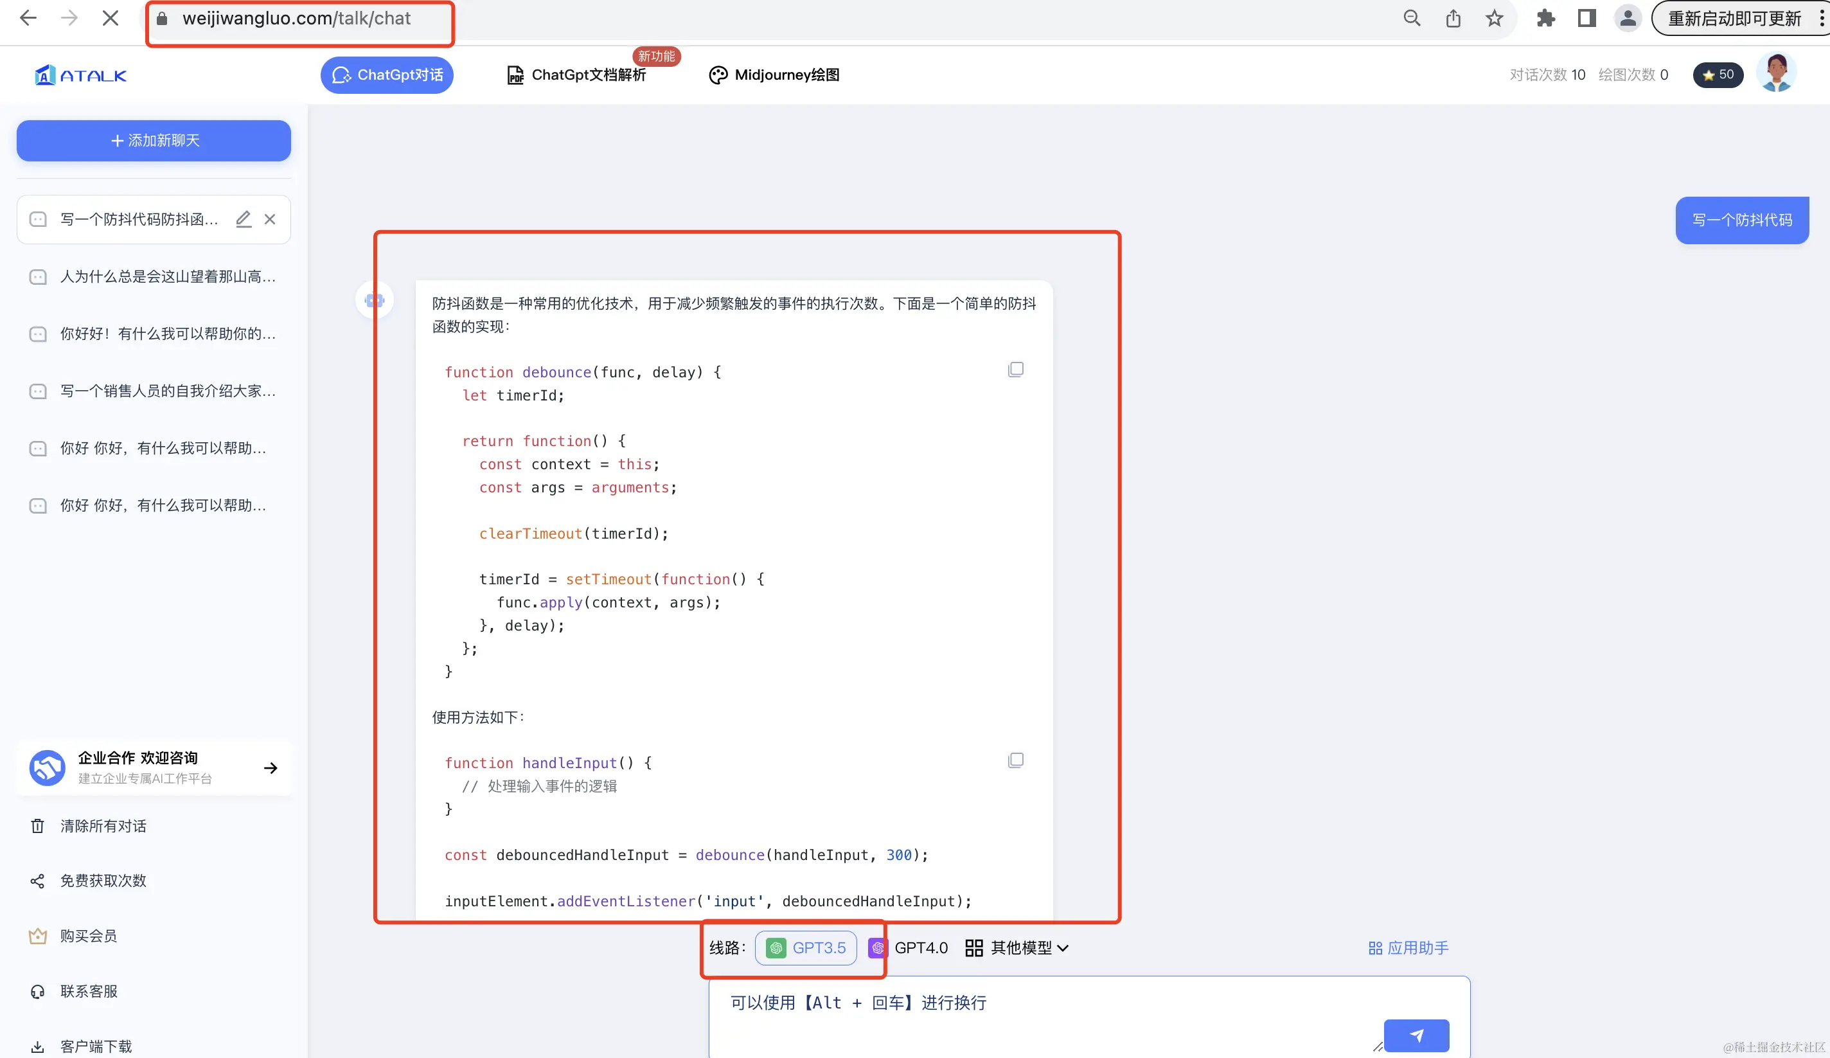The width and height of the screenshot is (1830, 1058).
Task: Click the browser extensions puzzle icon
Action: click(1545, 18)
